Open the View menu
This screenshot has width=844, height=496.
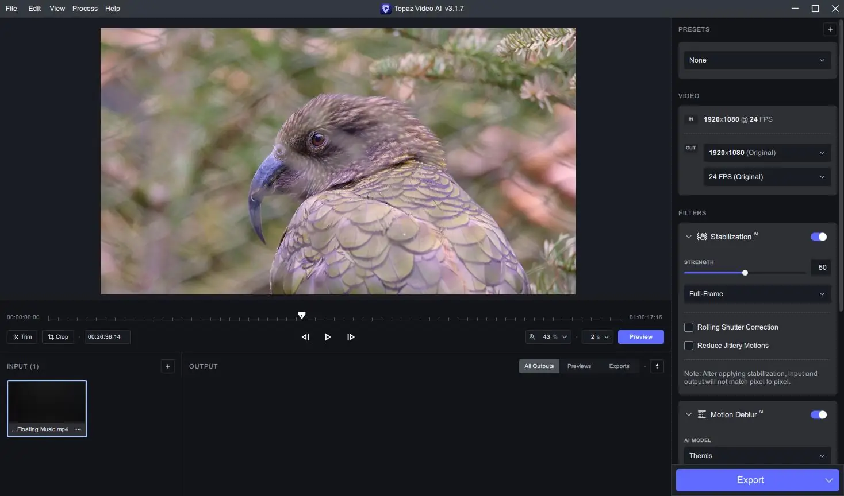click(x=57, y=9)
